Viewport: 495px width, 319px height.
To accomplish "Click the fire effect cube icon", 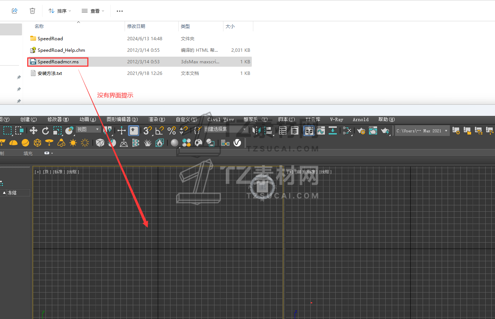I will tap(160, 143).
